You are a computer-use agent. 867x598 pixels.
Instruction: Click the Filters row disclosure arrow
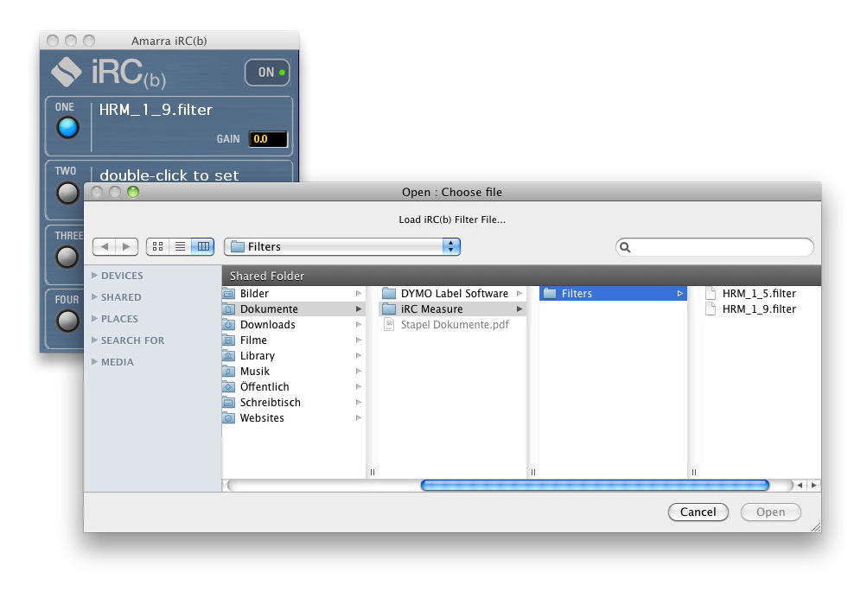click(680, 294)
